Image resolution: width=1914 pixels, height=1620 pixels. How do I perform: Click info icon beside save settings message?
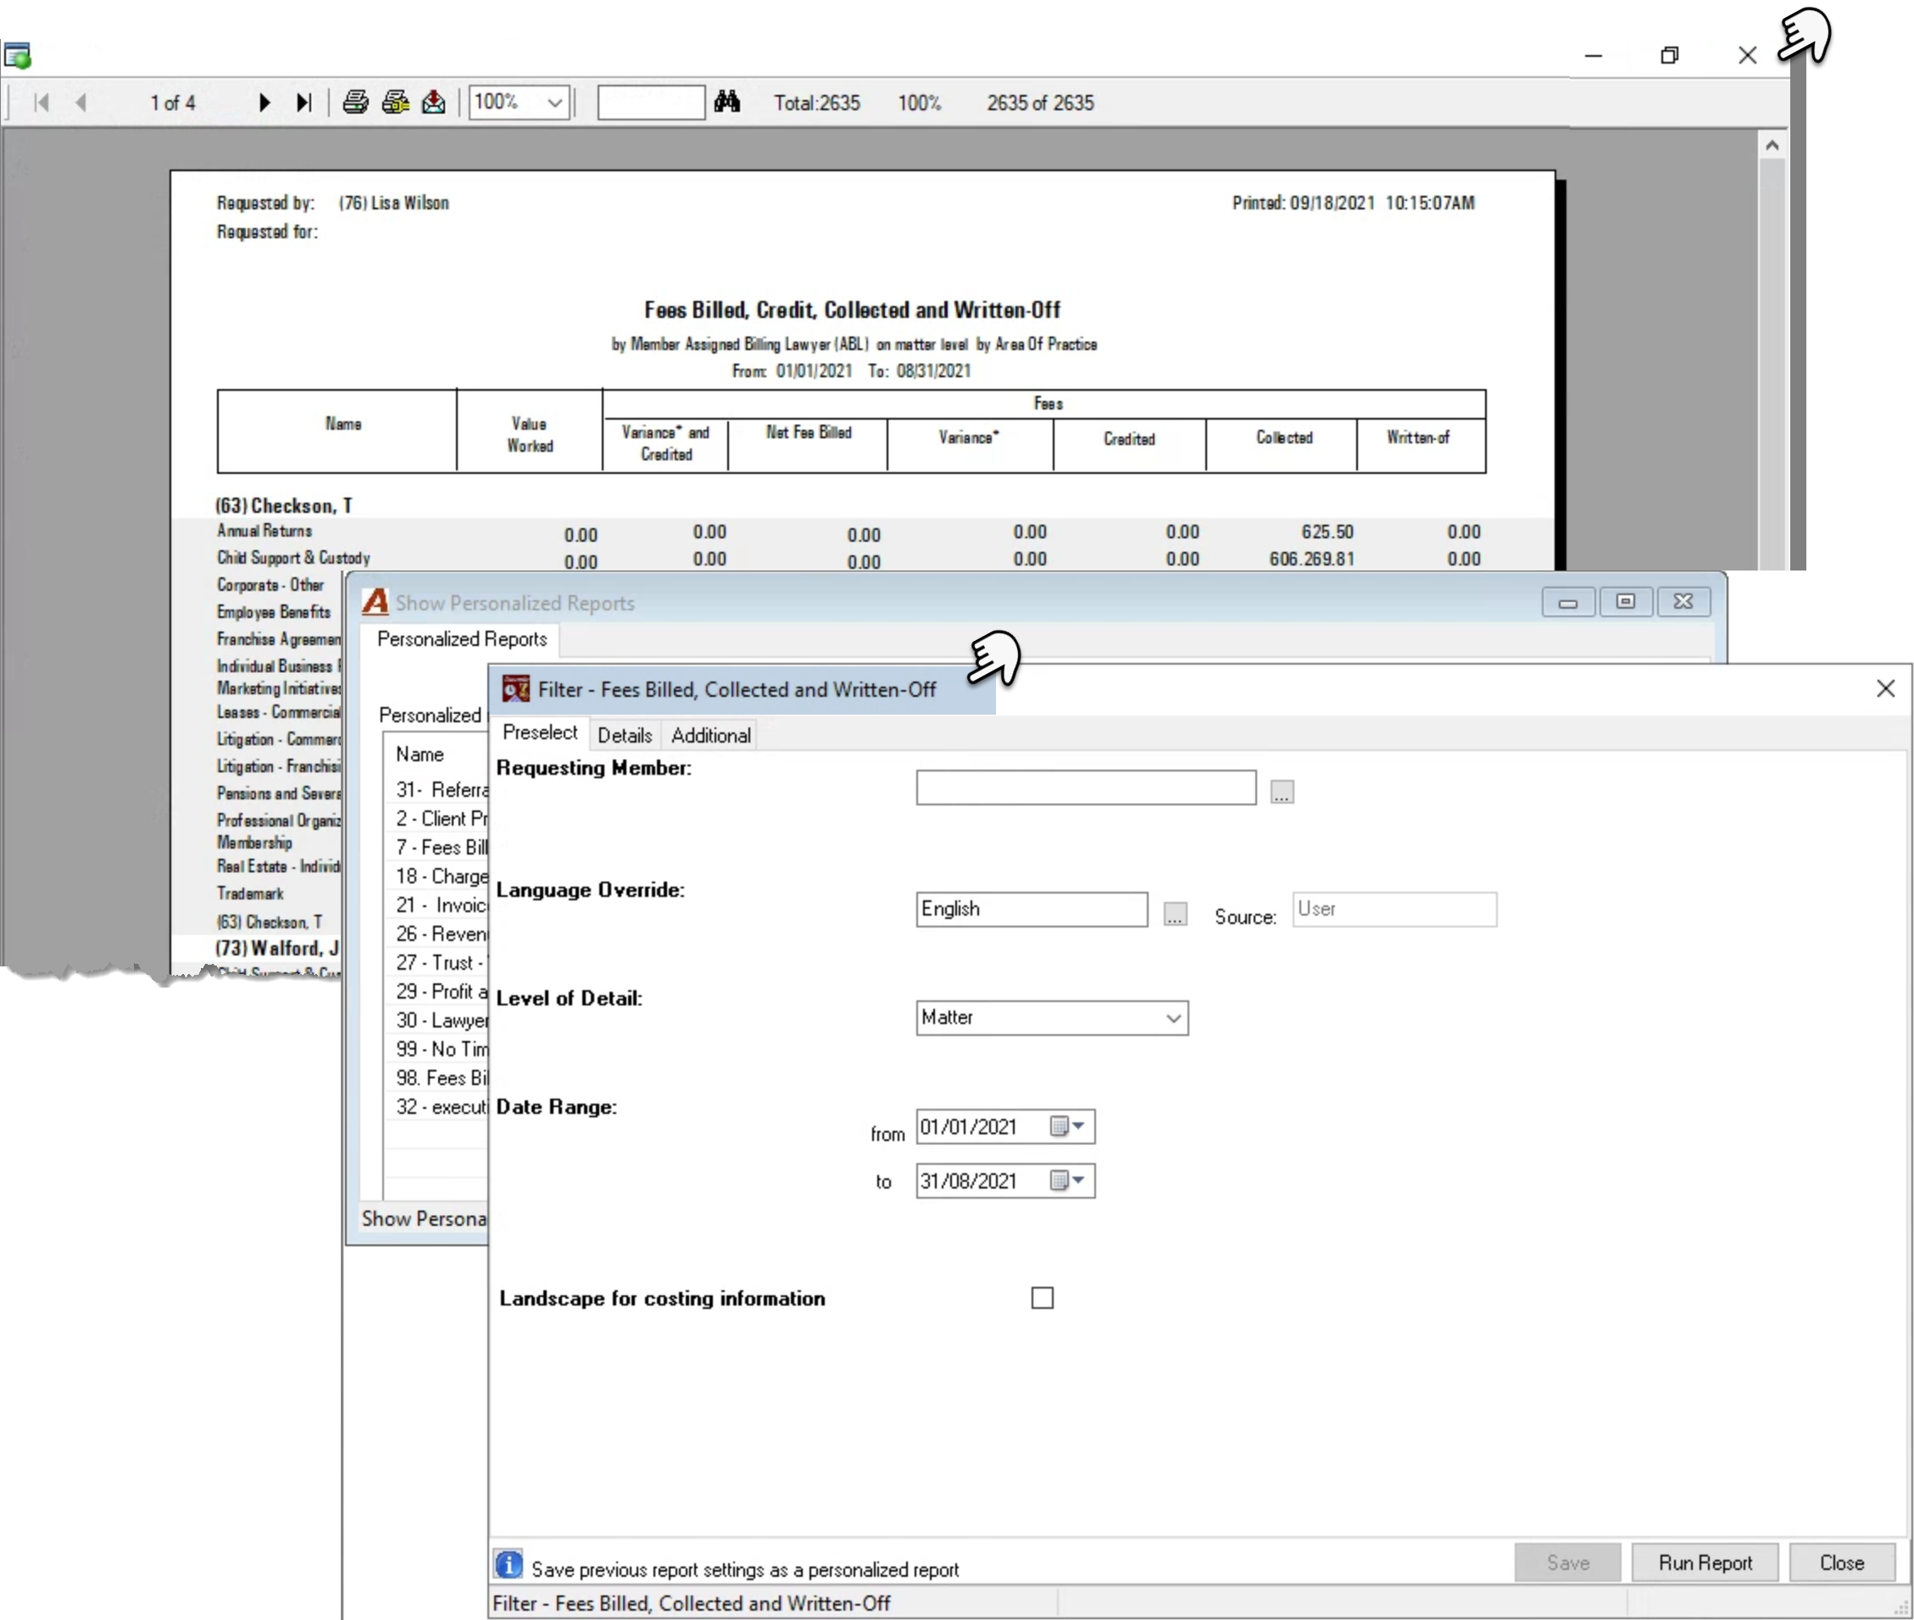pyautogui.click(x=508, y=1564)
